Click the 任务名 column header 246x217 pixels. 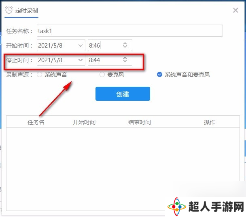36,122
